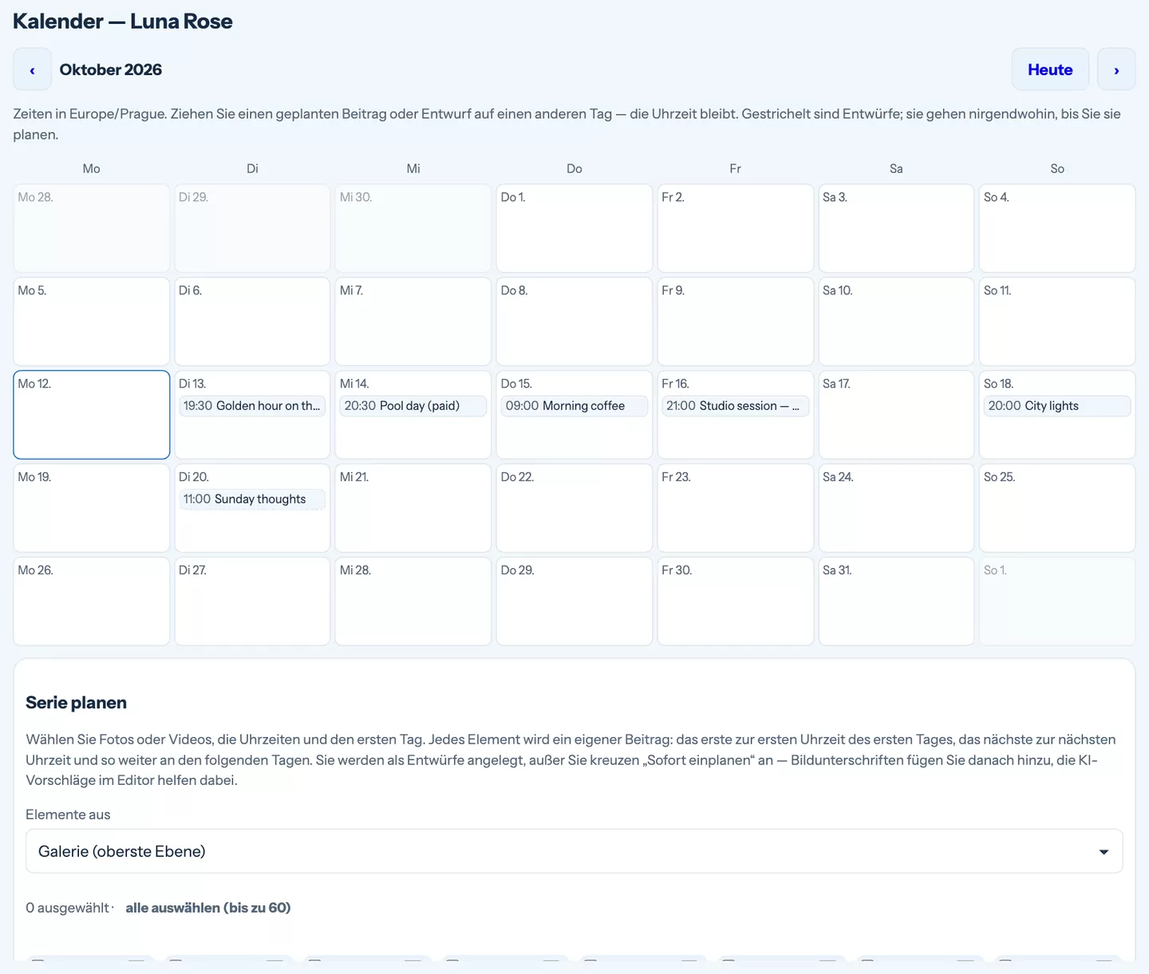Select the Mo 12. day cell

coord(92,415)
